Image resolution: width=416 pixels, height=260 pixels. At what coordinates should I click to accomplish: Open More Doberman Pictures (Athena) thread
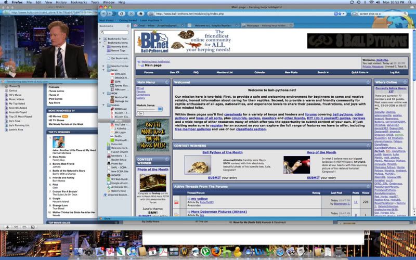(219, 212)
